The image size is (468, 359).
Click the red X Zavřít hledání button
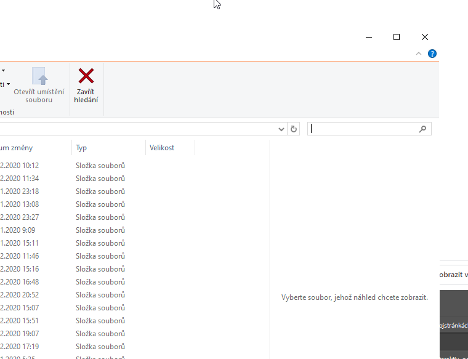point(86,86)
